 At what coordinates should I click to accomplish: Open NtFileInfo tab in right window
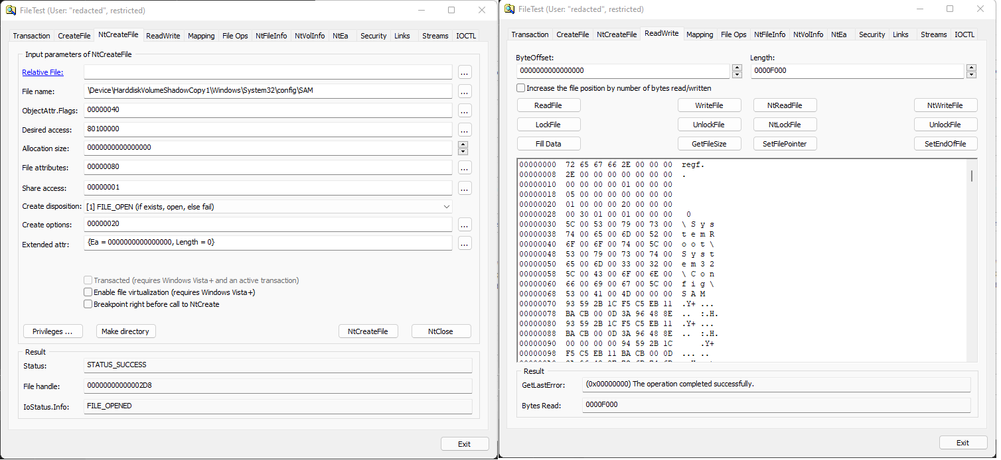[769, 34]
